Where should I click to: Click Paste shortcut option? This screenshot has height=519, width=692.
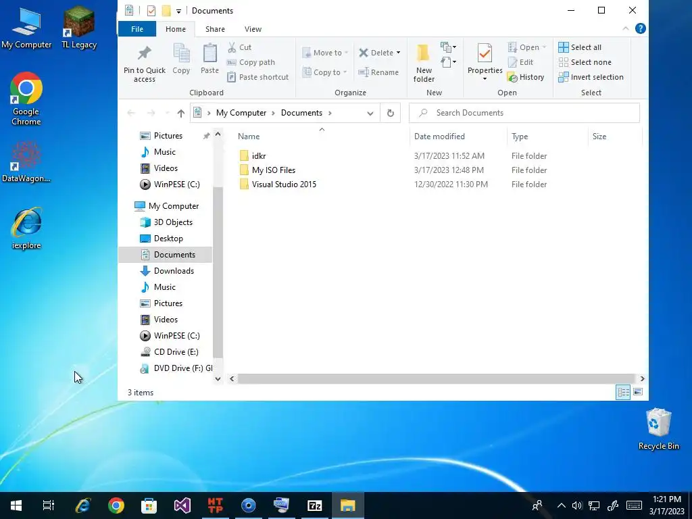point(257,77)
